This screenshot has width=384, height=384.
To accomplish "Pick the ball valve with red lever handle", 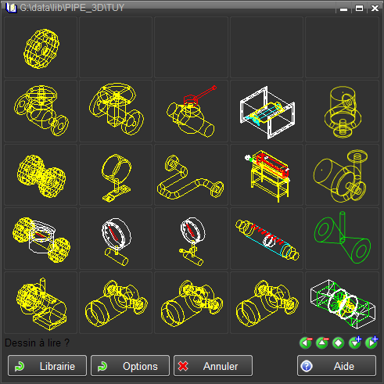I will point(191,111).
